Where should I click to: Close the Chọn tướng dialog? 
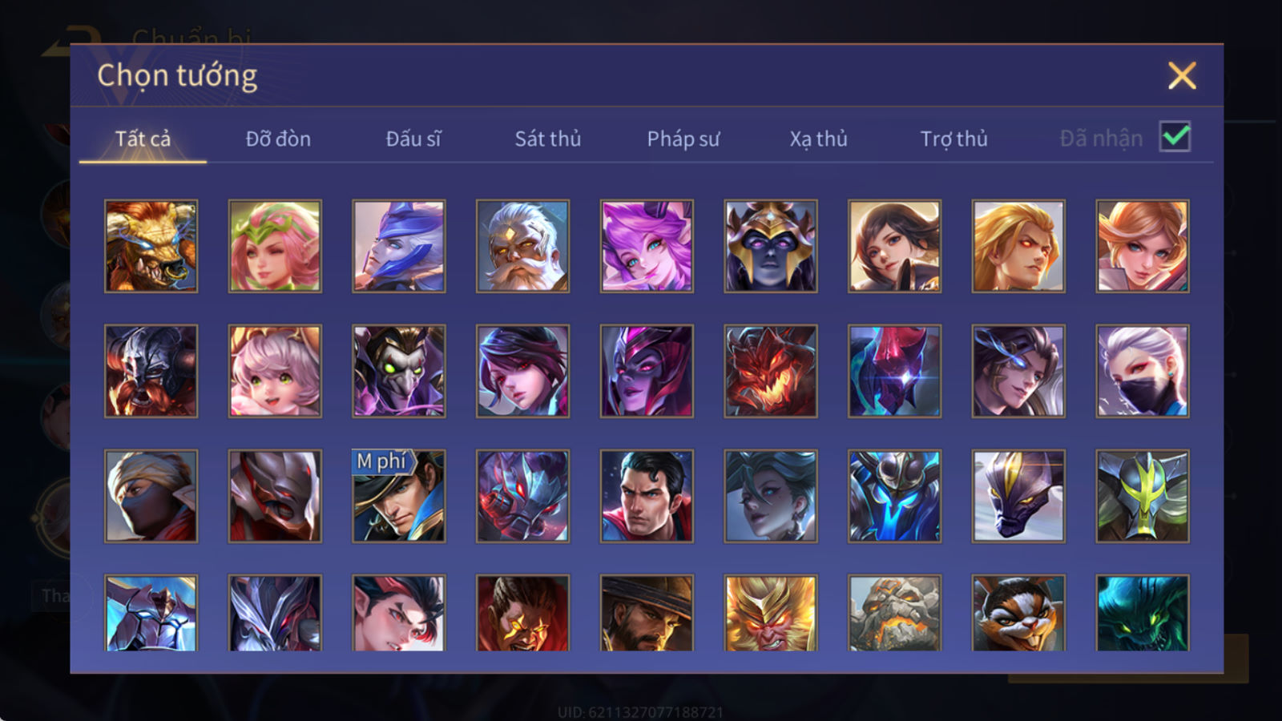pyautogui.click(x=1182, y=75)
